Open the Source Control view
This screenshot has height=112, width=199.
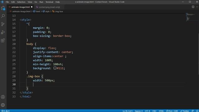coord(3,24)
